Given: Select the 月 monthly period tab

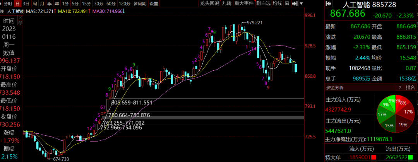Looking at the screenshot, I should [x=42, y=3].
